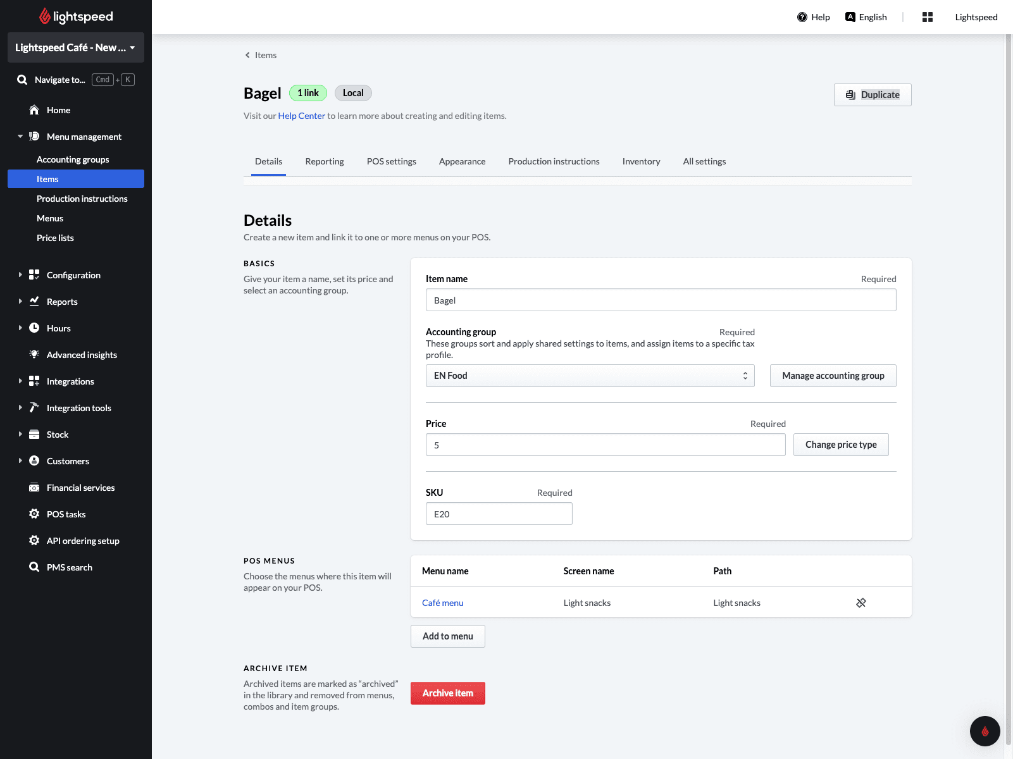Open the Accounting group EN Food dropdown
This screenshot has width=1013, height=759.
pyautogui.click(x=589, y=376)
